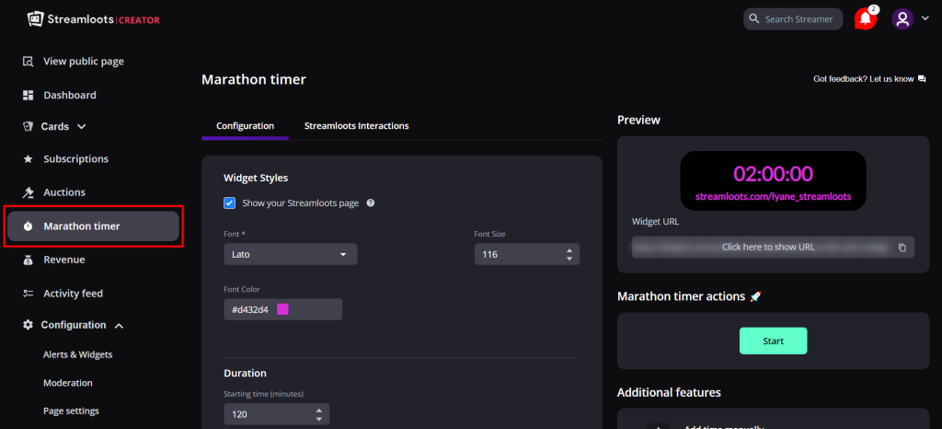
Task: Click the Auctions gavel icon
Action: [x=28, y=192]
